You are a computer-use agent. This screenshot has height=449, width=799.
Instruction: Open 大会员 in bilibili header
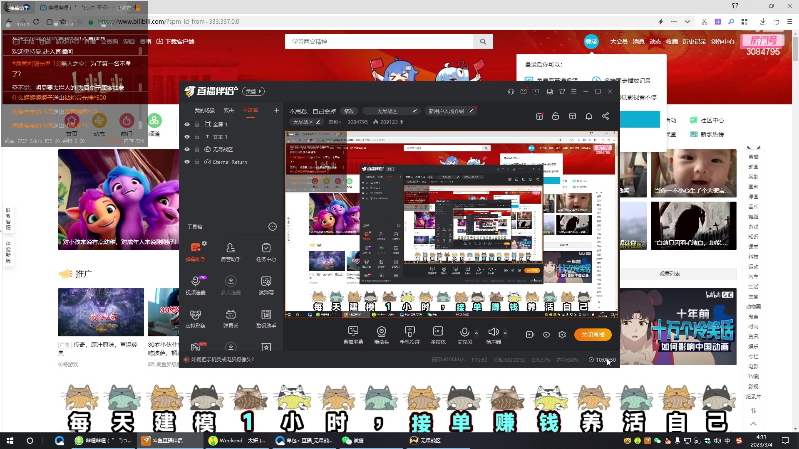tap(619, 42)
